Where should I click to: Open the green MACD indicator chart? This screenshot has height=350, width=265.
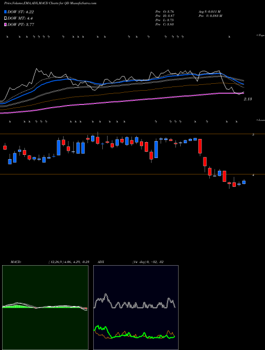(45, 308)
